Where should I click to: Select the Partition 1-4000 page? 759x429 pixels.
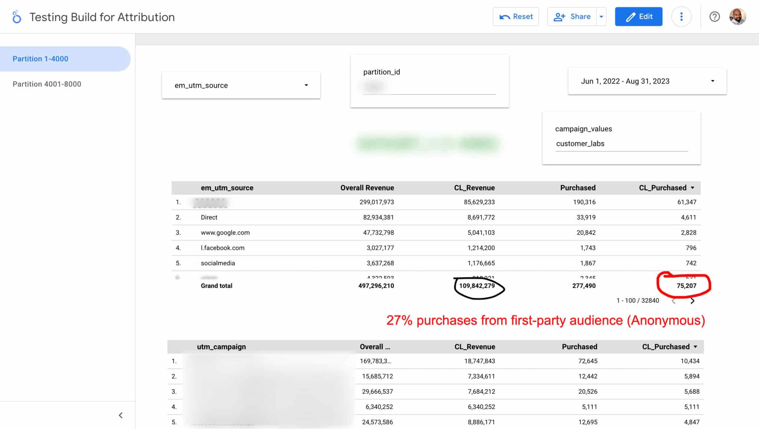(x=40, y=58)
